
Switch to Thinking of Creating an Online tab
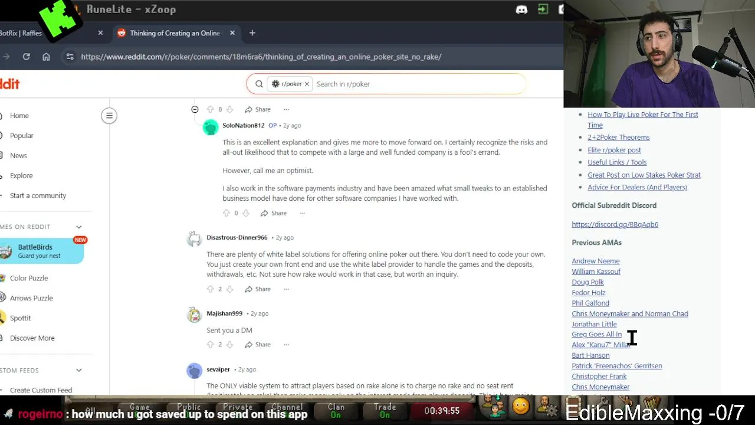click(175, 33)
